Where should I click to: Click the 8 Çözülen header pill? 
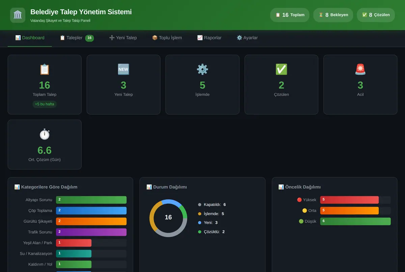(376, 15)
